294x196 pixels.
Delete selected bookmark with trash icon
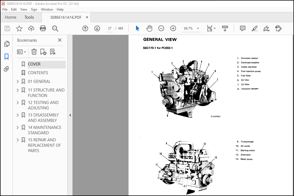tap(34, 52)
